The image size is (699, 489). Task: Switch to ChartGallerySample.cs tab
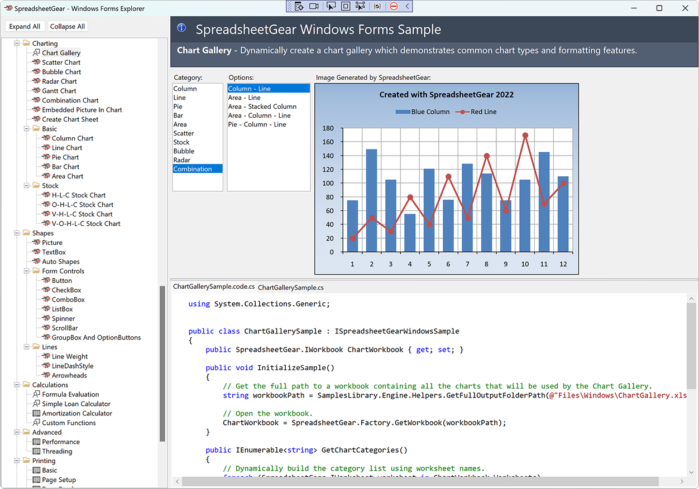(x=290, y=288)
